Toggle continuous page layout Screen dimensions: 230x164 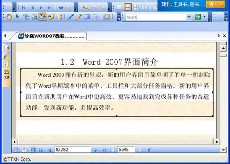128,7
